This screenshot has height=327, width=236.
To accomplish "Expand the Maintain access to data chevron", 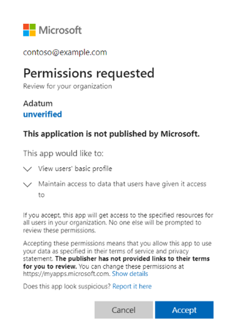I will click(27, 184).
